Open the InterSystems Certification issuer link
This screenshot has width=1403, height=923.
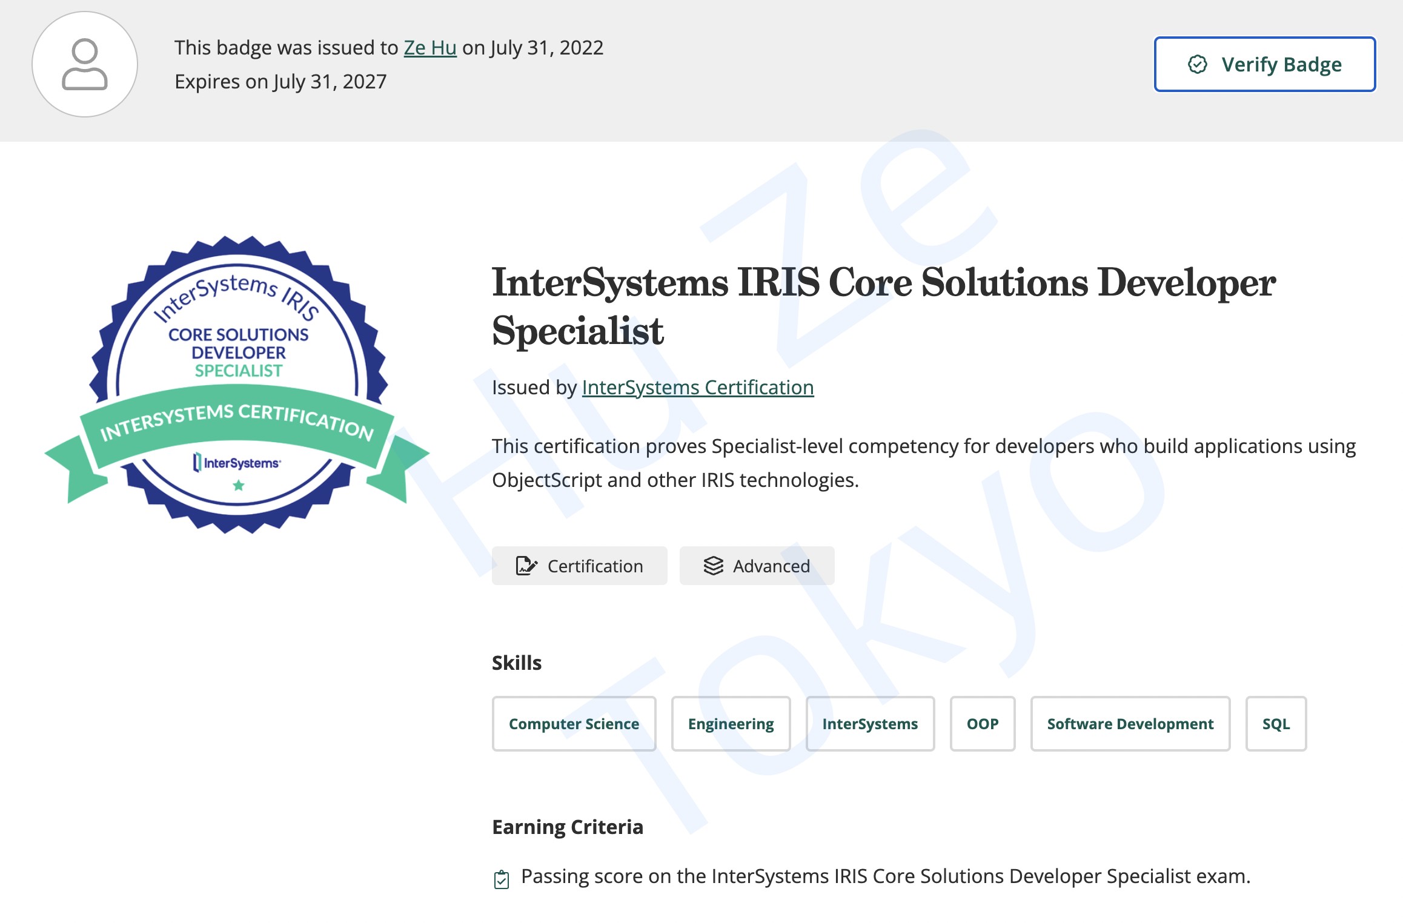tap(698, 387)
